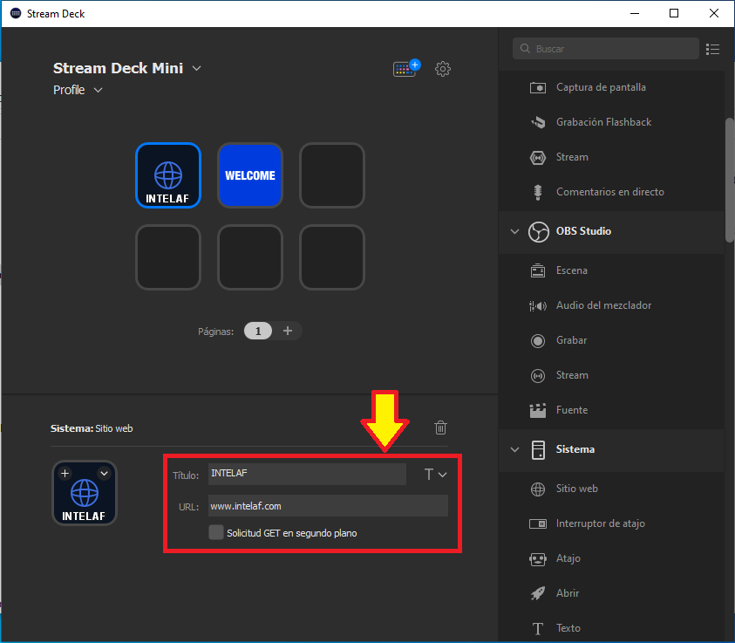Open the Stream Deck Store keyboard icon
The height and width of the screenshot is (643, 735).
tap(405, 69)
